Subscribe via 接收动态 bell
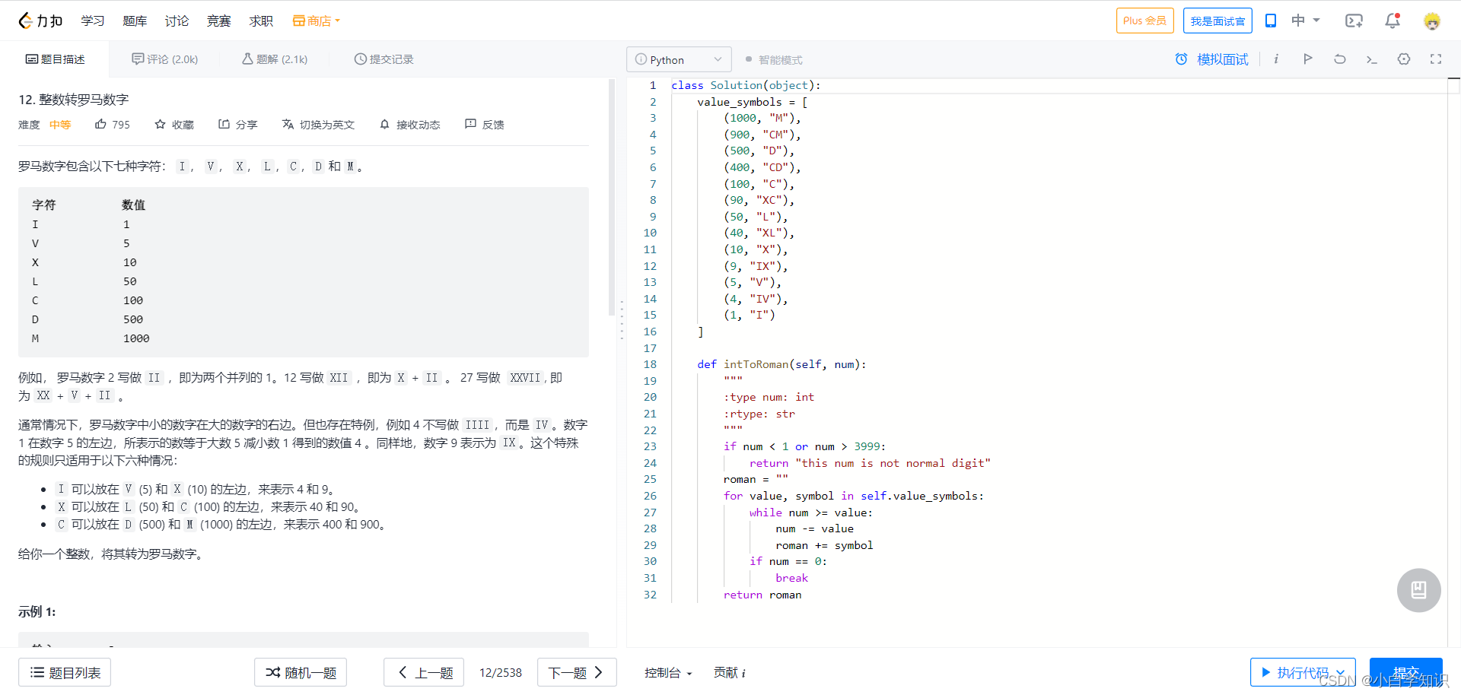 tap(410, 124)
